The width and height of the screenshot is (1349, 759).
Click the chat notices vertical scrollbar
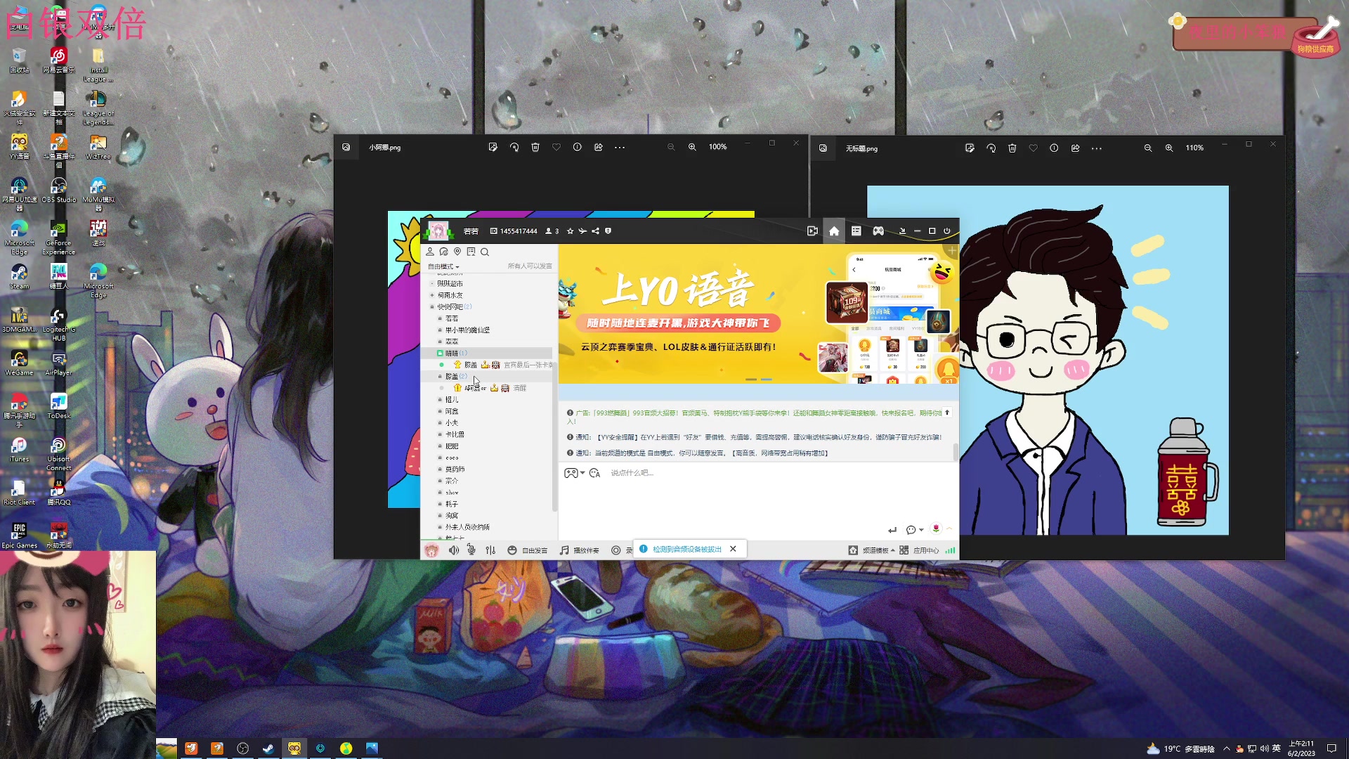955,452
